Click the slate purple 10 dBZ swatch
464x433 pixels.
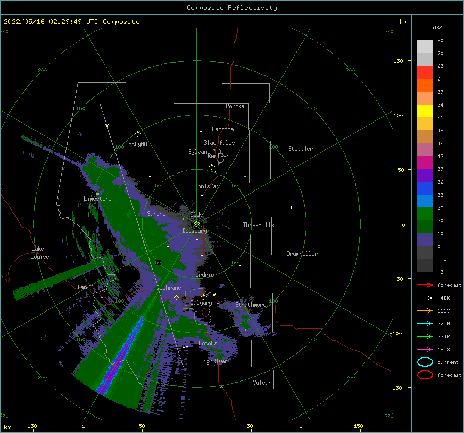(x=425, y=240)
